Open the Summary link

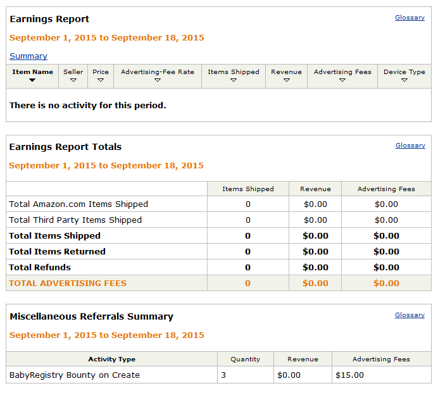click(x=28, y=56)
